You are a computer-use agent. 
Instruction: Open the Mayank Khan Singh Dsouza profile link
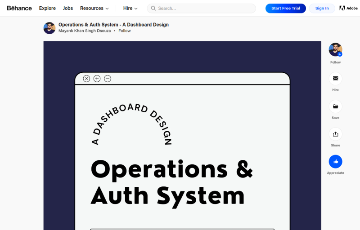click(85, 31)
